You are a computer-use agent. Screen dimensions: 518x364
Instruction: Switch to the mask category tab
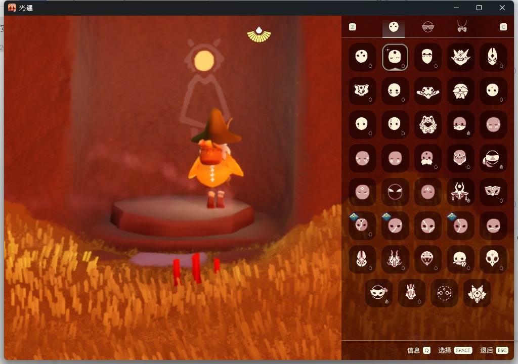(x=394, y=27)
